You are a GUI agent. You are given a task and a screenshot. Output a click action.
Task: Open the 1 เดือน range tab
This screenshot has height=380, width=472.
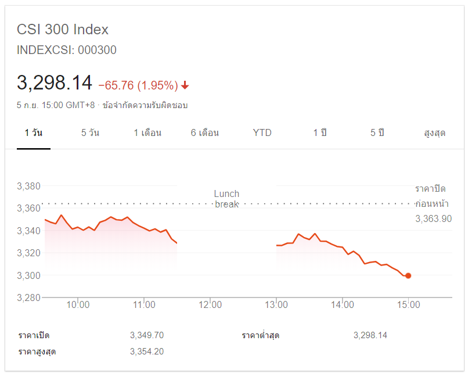(147, 133)
